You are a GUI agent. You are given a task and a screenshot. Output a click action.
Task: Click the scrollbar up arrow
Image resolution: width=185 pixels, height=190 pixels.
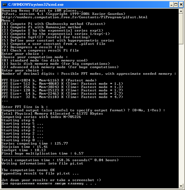click(181, 11)
